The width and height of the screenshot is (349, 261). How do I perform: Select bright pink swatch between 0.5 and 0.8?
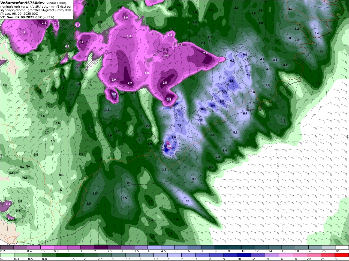(47, 247)
